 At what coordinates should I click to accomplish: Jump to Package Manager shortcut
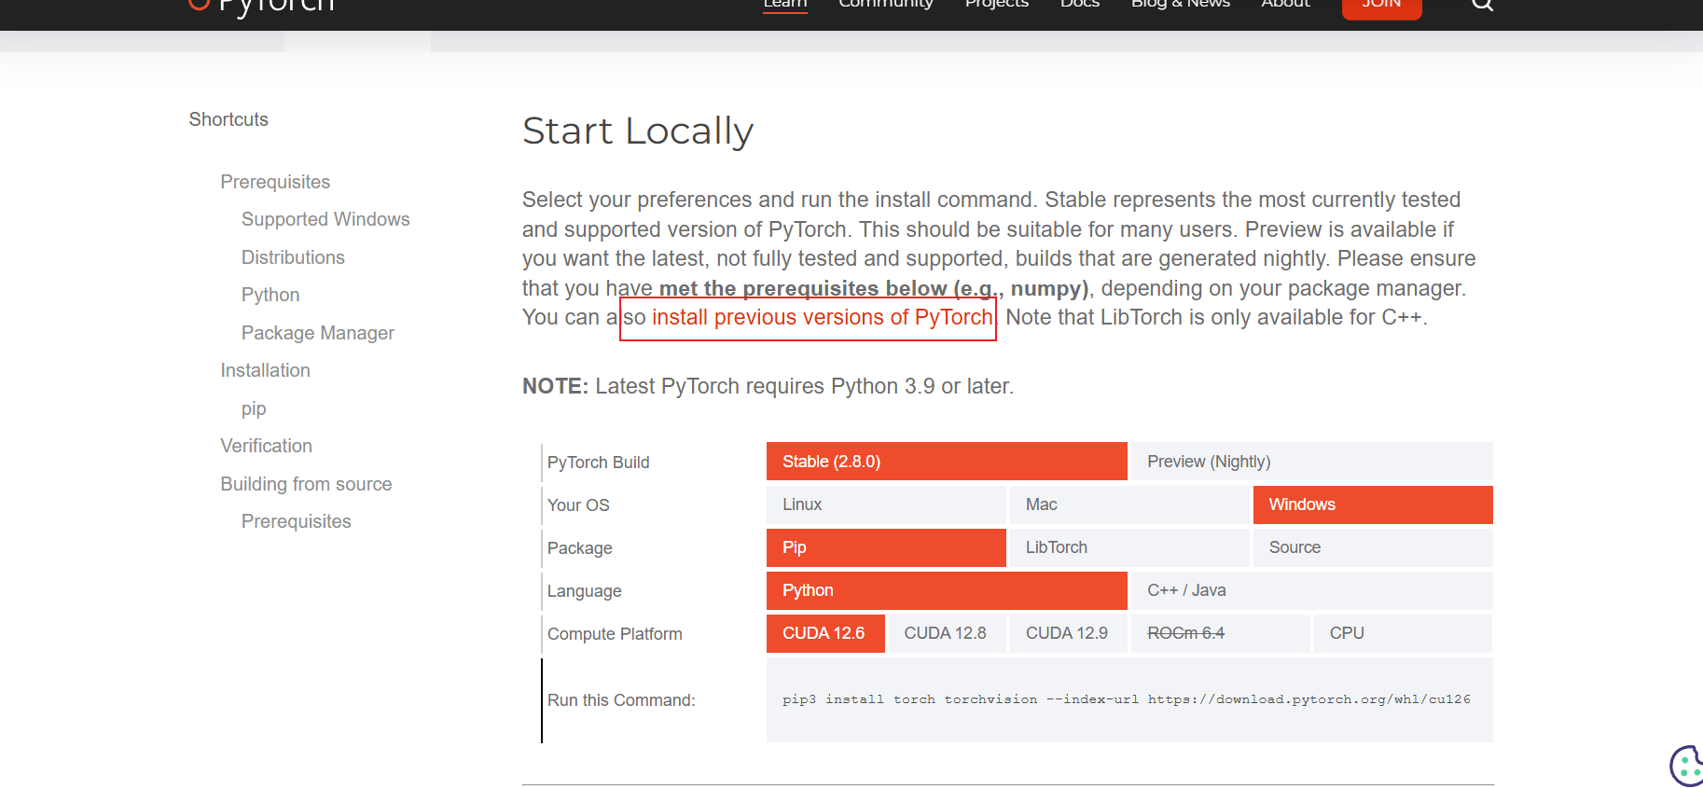(318, 333)
